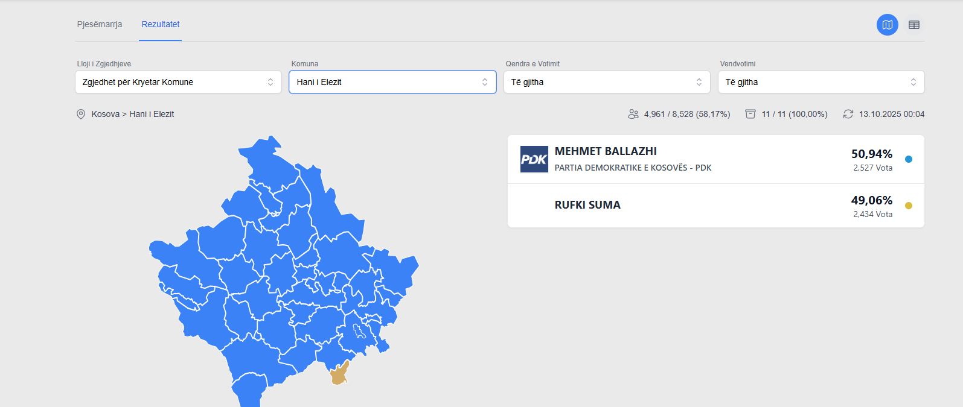
Task: Click the blue dot for Mehmet Ballazhi
Action: [909, 159]
